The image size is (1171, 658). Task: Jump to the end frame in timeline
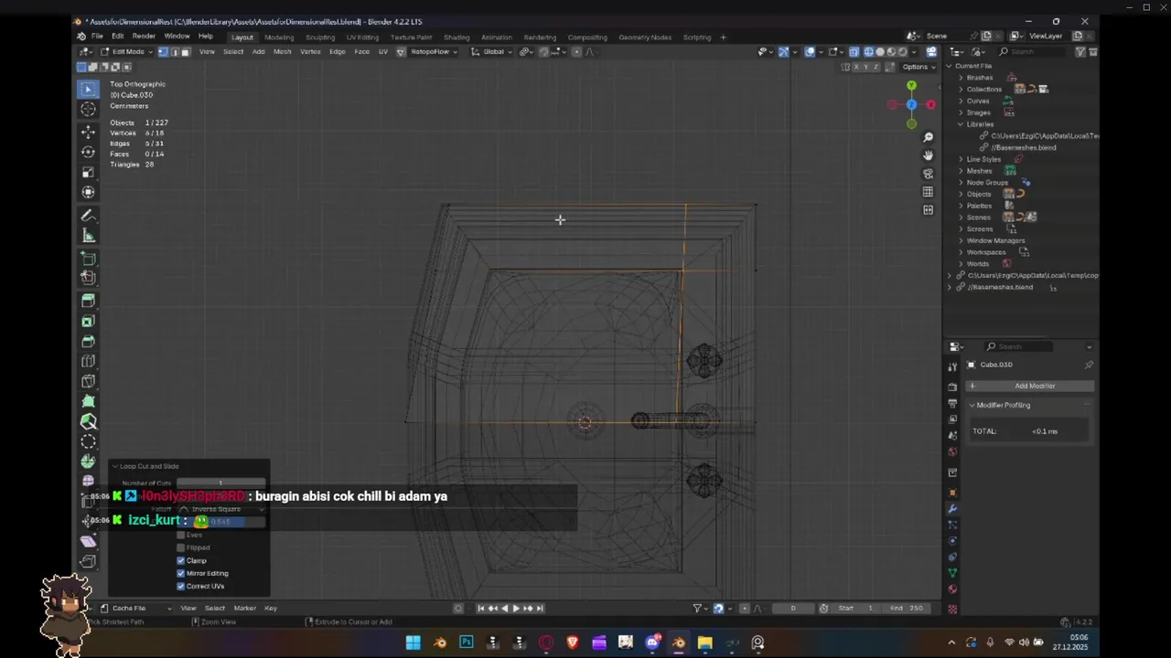540,608
